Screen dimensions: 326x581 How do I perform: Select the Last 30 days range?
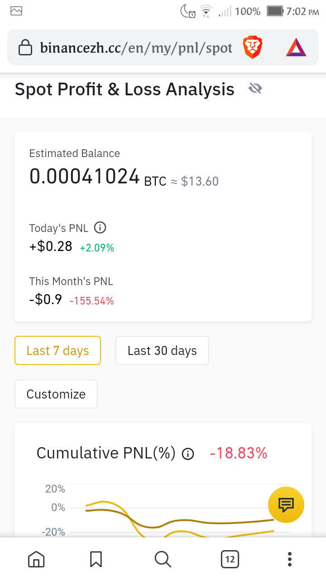click(x=162, y=350)
